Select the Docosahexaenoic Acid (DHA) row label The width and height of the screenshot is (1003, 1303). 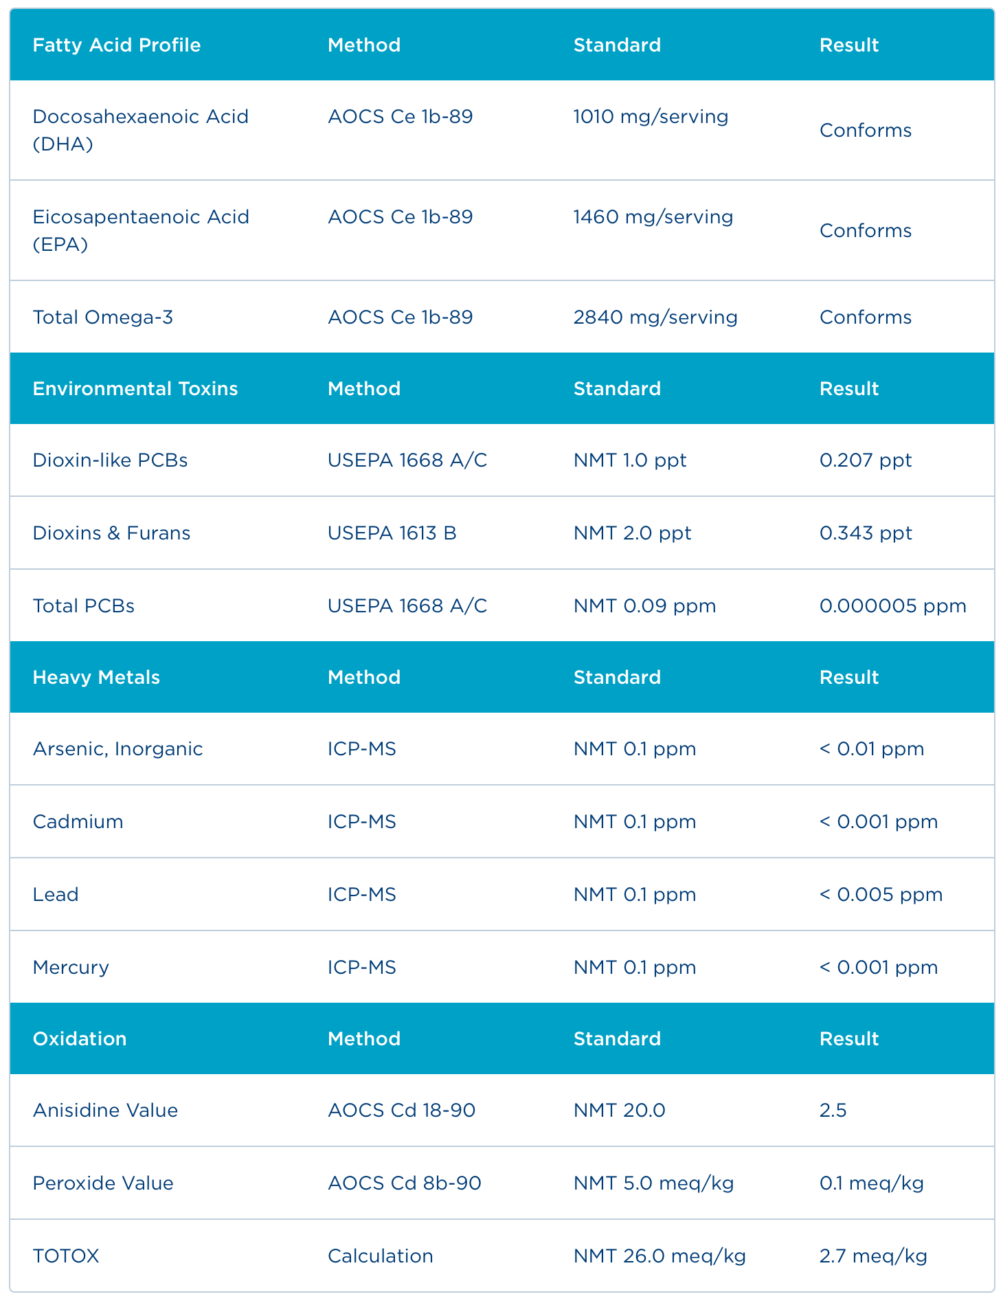click(140, 130)
